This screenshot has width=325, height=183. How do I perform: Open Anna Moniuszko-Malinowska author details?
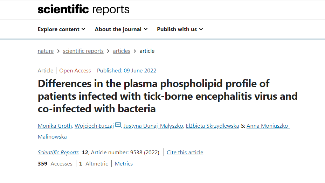[x=268, y=126]
